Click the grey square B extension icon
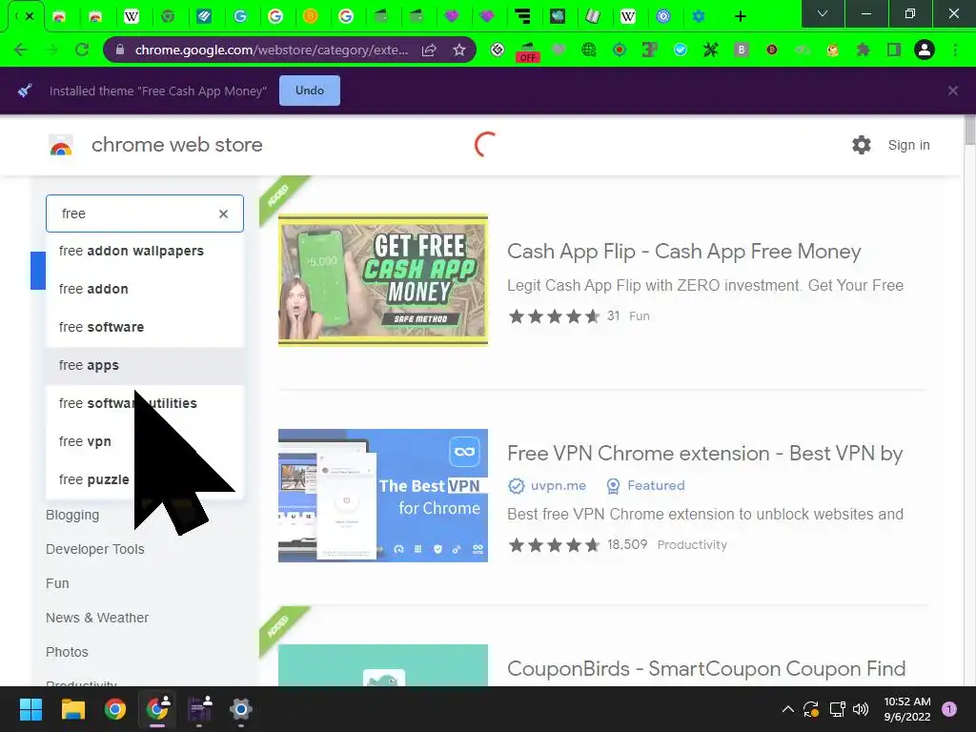This screenshot has width=976, height=732. point(741,50)
